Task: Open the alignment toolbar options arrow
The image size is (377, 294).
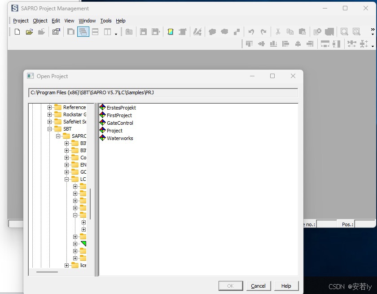Action: tap(373, 46)
